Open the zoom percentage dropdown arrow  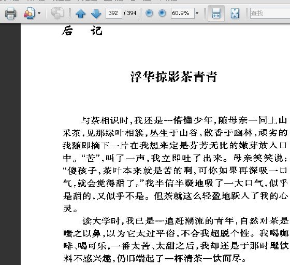click(197, 13)
